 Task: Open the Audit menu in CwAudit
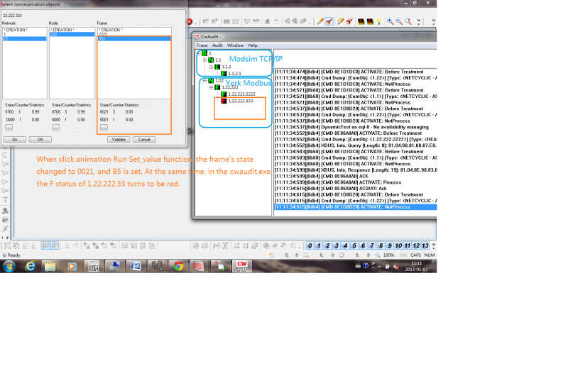pyautogui.click(x=217, y=45)
